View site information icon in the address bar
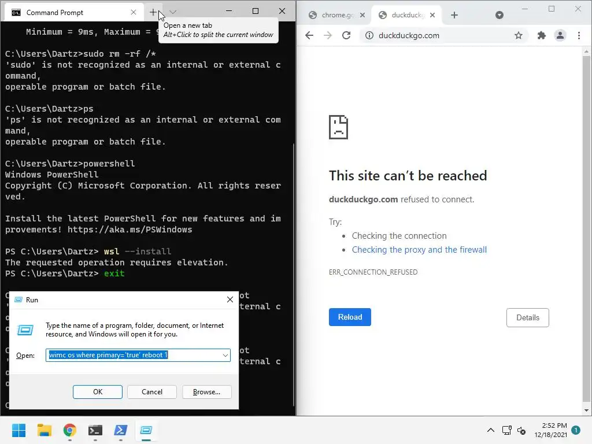 369,35
